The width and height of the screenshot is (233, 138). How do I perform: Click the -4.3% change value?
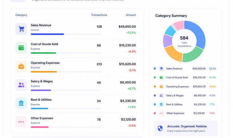(x=132, y=52)
